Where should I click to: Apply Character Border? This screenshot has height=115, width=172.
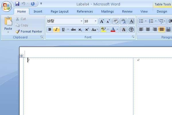pos(131,21)
